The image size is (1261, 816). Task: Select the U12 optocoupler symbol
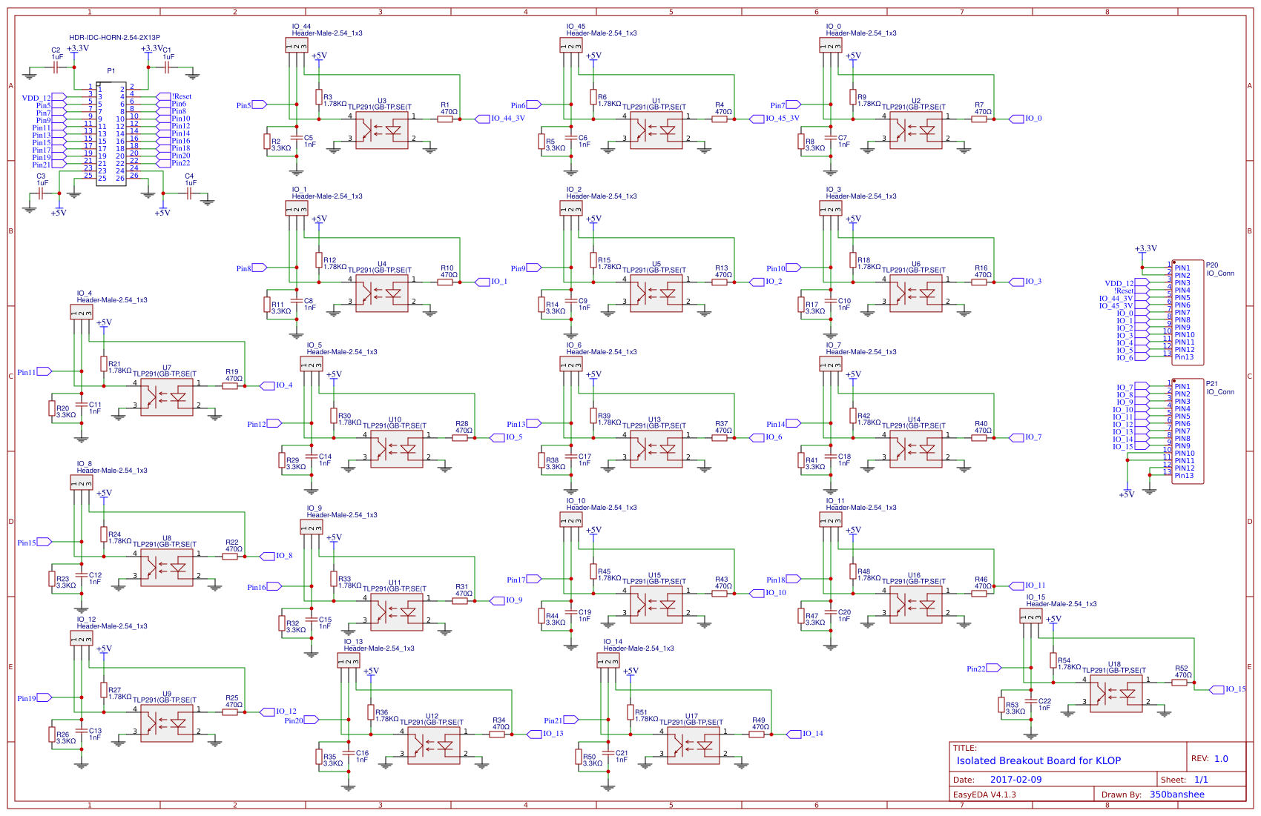point(434,745)
